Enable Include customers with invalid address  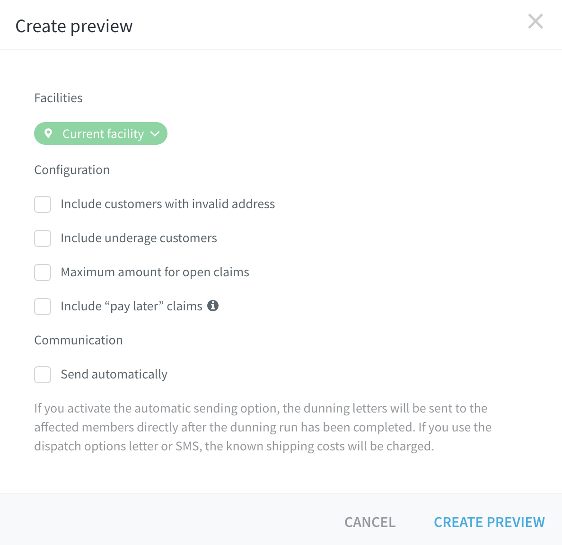click(43, 204)
